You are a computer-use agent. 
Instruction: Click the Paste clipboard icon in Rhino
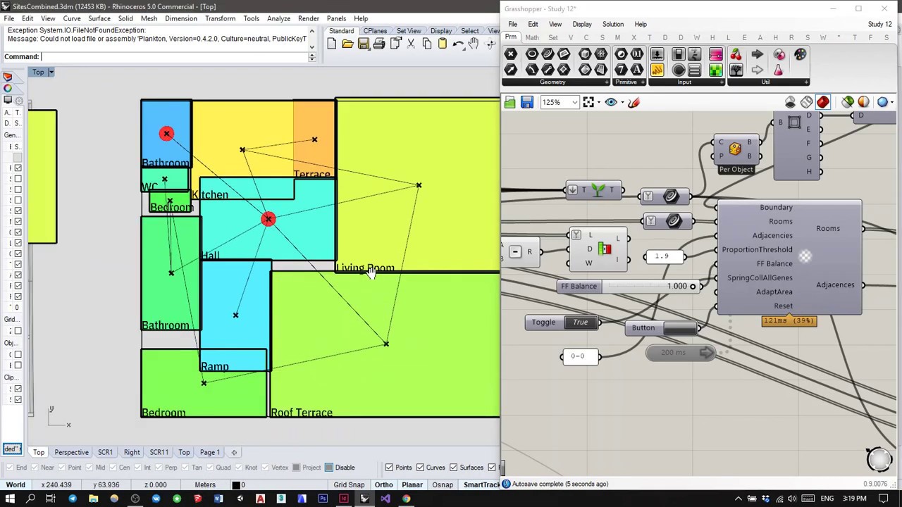point(442,44)
